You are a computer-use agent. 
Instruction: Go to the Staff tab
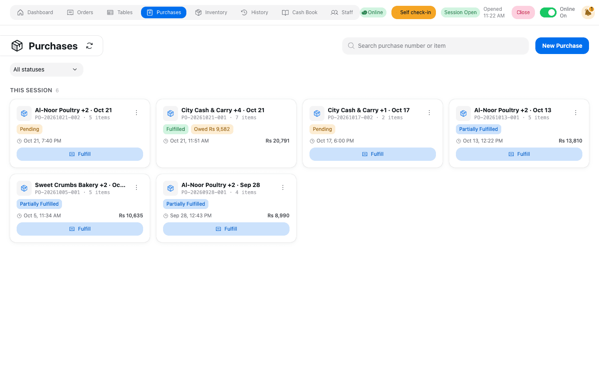point(342,12)
